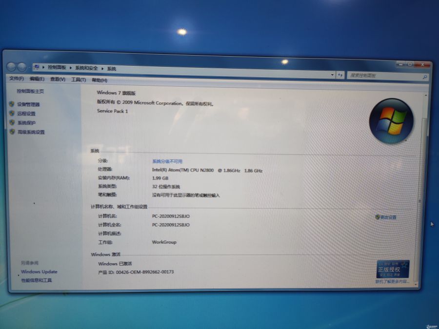Open 远程设置 from the sidebar
Image resolution: width=439 pixels, height=329 pixels.
click(x=26, y=114)
